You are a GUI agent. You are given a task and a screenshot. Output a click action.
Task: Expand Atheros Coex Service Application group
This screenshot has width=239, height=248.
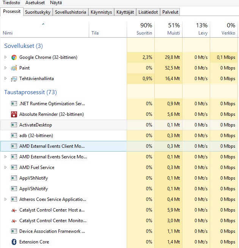[x=5, y=199]
